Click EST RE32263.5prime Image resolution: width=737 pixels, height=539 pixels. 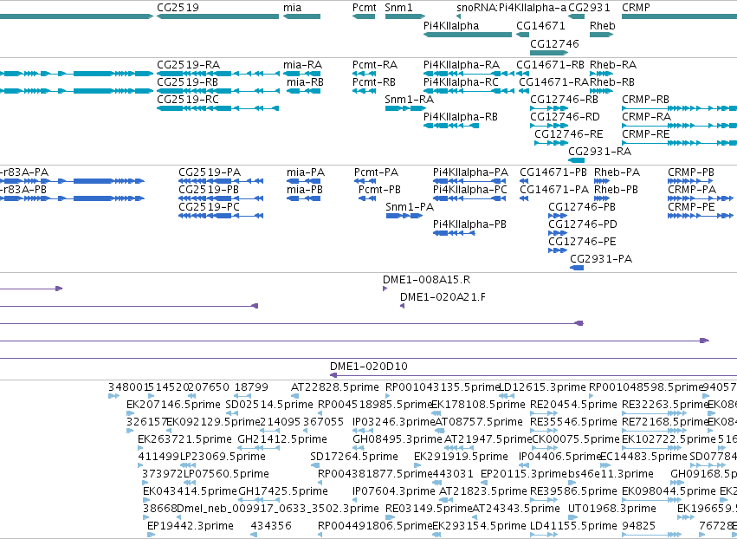(x=654, y=413)
